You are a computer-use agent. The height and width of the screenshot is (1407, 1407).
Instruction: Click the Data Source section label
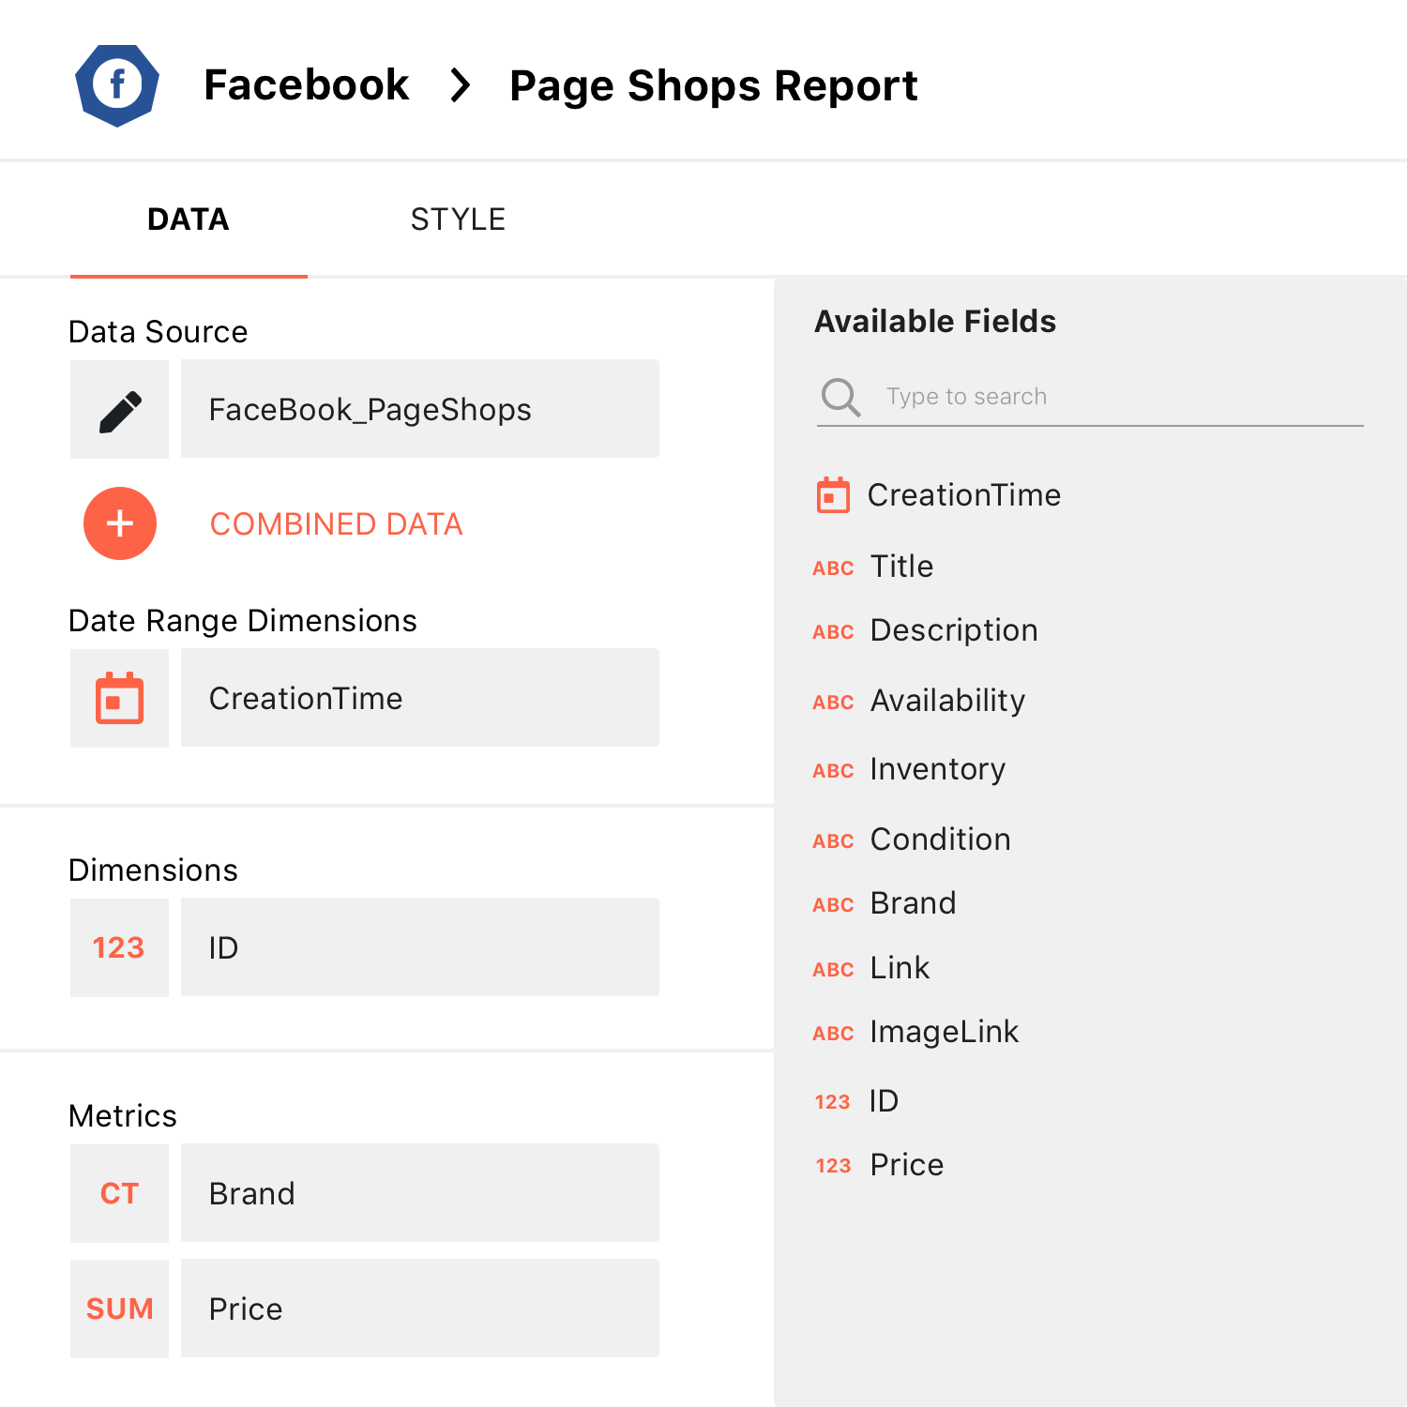[159, 332]
